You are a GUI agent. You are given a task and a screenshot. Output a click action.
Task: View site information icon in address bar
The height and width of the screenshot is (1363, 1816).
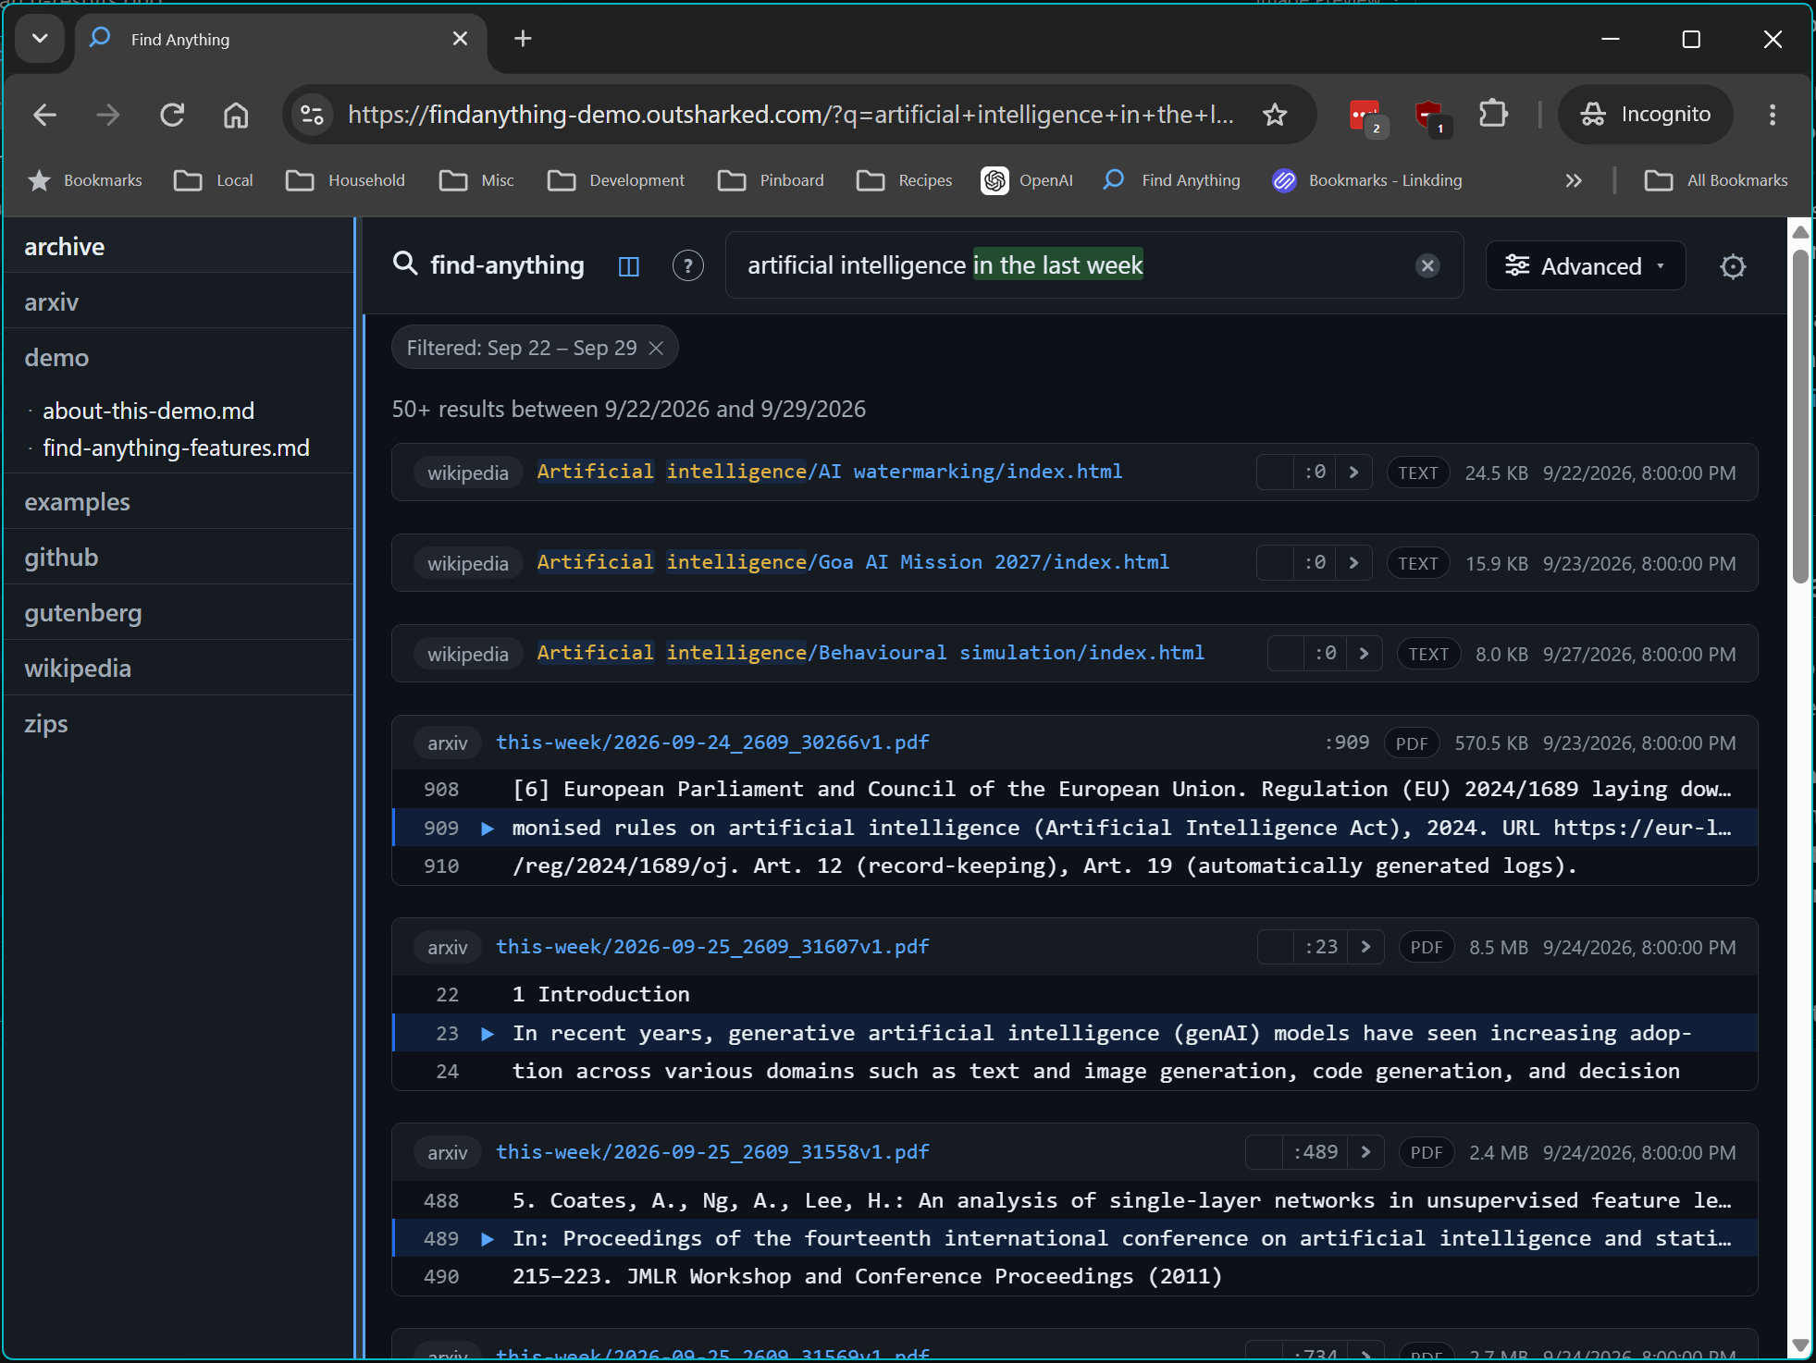coord(313,115)
